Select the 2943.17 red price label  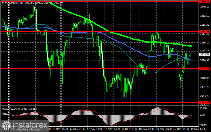205,102
